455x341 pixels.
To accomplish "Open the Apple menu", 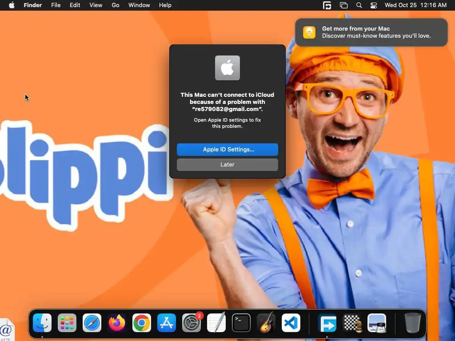I will click(12, 5).
